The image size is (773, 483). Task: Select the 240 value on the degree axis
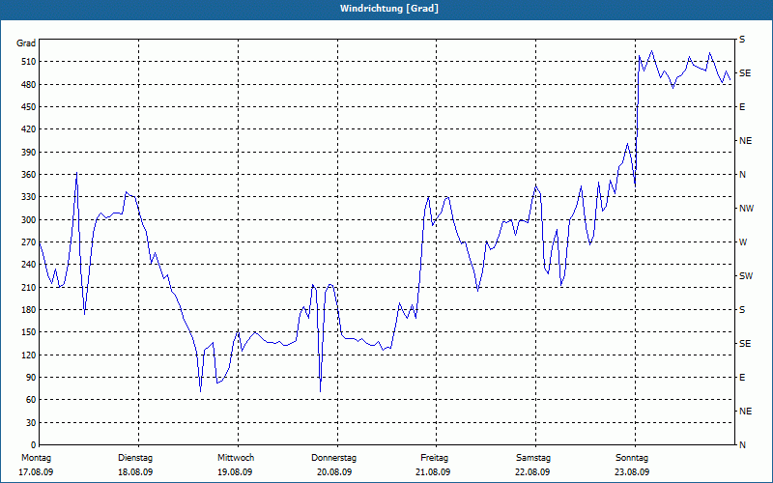[x=29, y=265]
